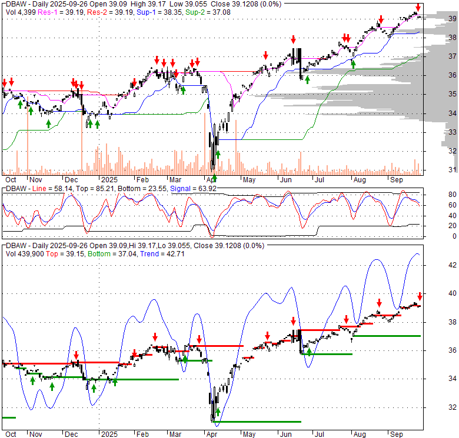Select the Sup-1 = 38.35 label

(x=160, y=12)
